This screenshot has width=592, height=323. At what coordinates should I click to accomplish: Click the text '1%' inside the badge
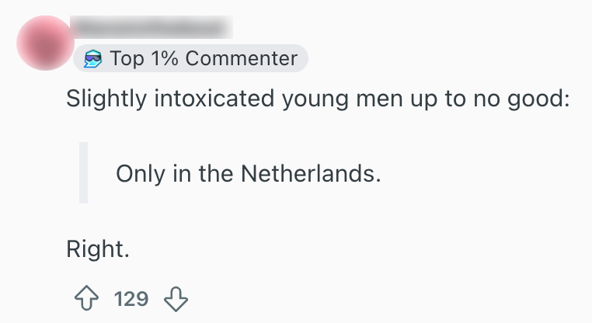[x=164, y=58]
